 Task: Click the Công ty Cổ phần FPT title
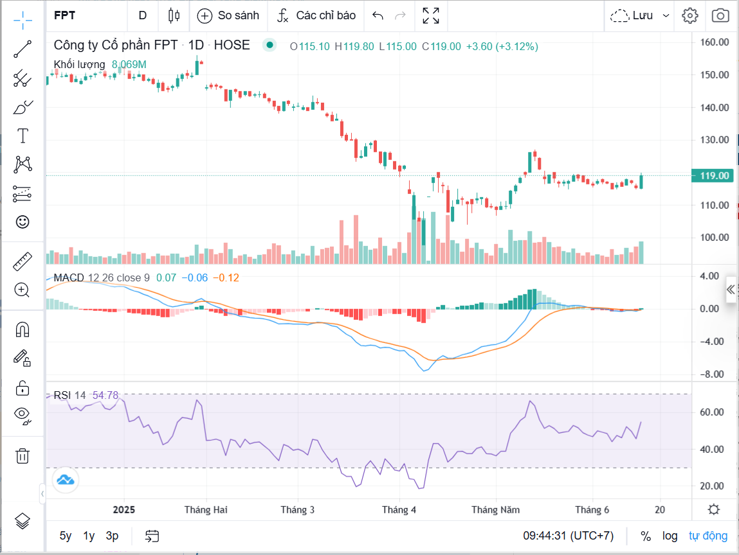[x=116, y=45]
